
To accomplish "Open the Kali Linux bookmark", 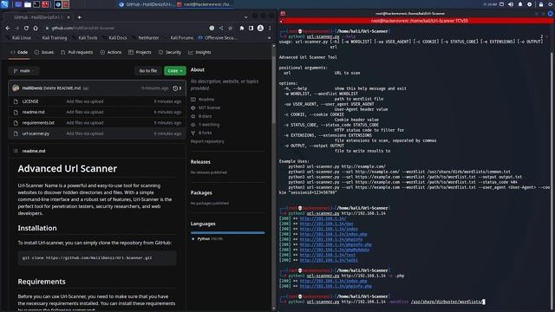I will click(19, 38).
